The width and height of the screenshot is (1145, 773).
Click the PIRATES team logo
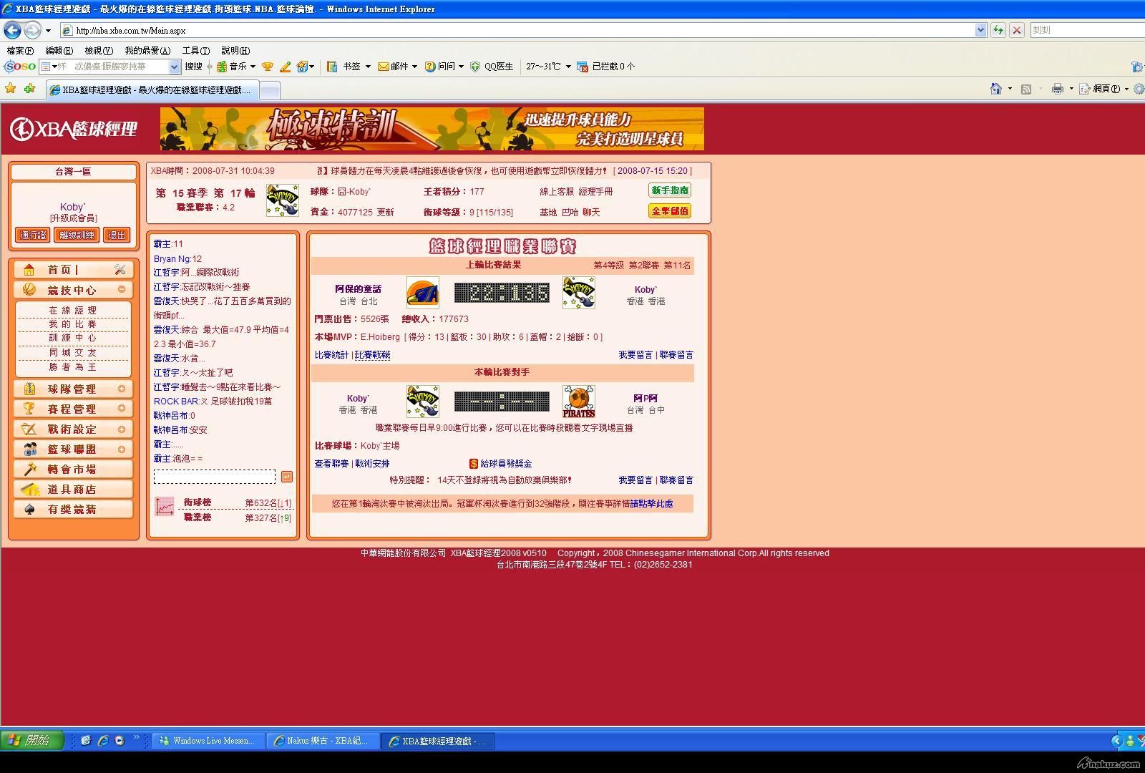click(579, 402)
